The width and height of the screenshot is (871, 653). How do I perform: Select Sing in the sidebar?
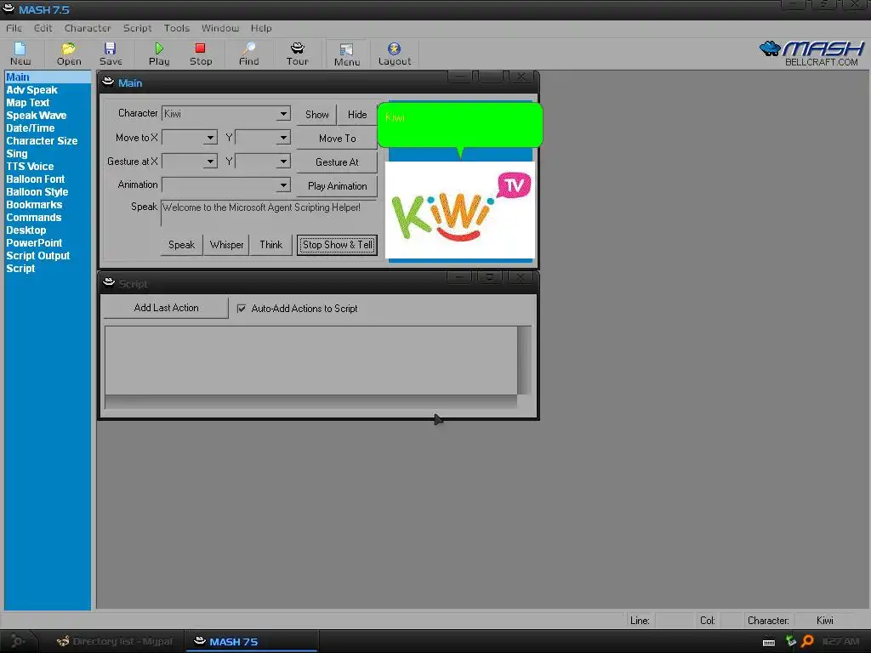tap(17, 154)
